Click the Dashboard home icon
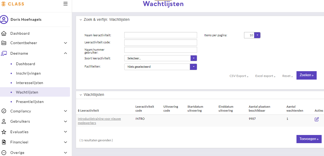 point(4,33)
